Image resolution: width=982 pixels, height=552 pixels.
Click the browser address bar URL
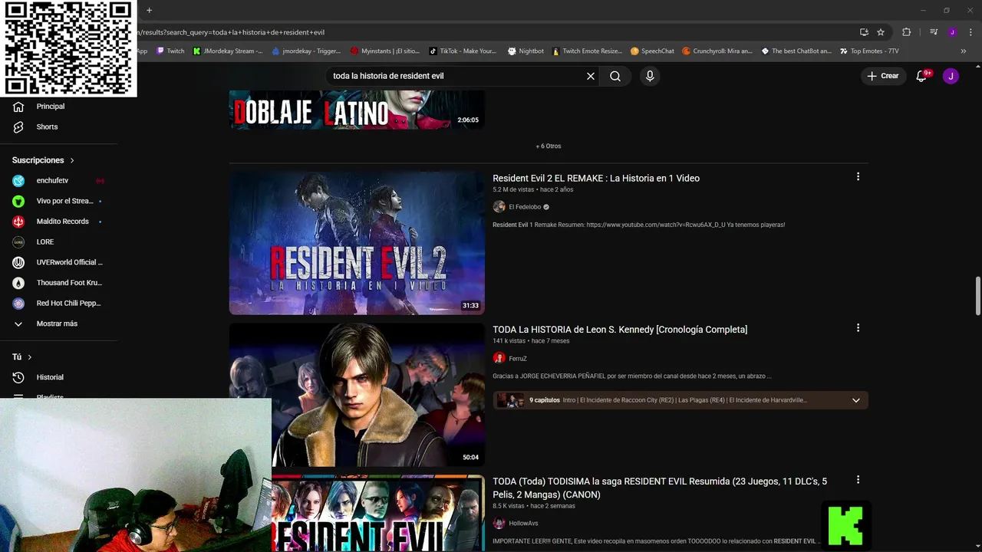point(230,32)
